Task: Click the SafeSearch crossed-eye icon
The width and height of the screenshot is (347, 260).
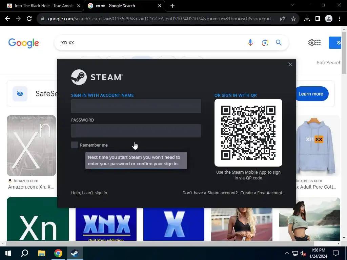Action: 20,94
